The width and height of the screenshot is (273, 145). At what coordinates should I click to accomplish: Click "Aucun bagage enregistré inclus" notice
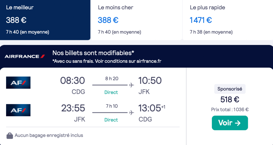pos(49,135)
